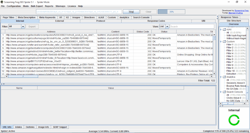Select row 4 refer-and-earn URL

pyautogui.click(x=51, y=45)
